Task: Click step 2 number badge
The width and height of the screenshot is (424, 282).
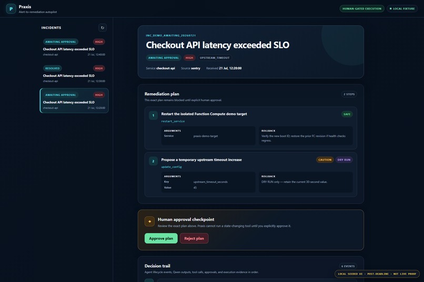Action: [x=153, y=161]
